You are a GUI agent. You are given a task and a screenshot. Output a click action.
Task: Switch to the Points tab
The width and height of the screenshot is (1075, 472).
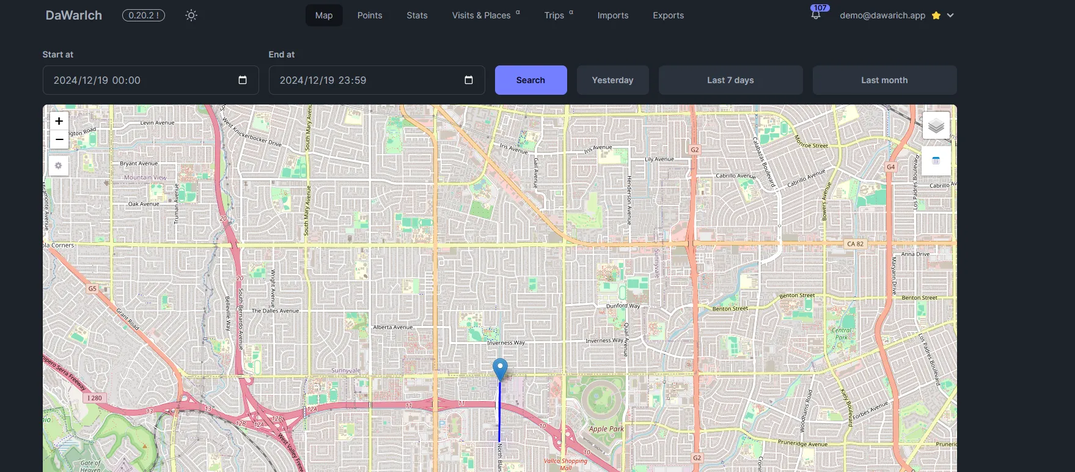click(x=370, y=15)
